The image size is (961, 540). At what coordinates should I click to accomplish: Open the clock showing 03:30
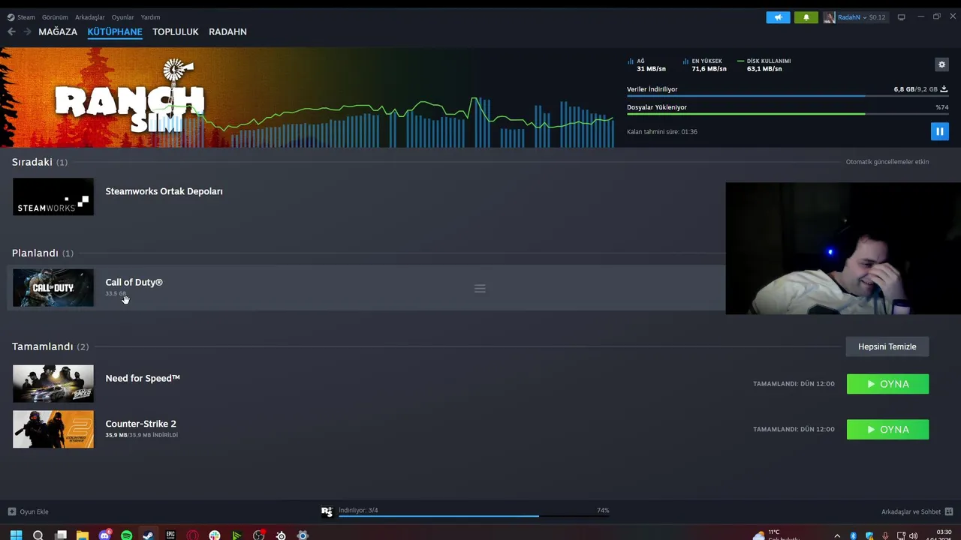[939, 535]
